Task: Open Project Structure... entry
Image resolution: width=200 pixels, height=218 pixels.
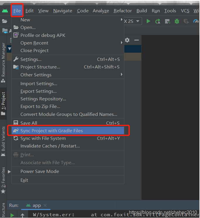Action: (x=68, y=67)
